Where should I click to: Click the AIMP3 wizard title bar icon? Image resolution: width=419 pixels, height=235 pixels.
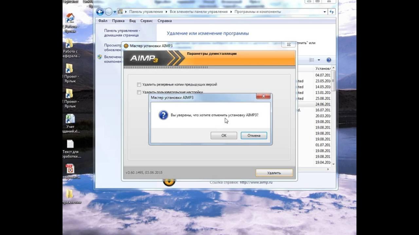(x=126, y=46)
